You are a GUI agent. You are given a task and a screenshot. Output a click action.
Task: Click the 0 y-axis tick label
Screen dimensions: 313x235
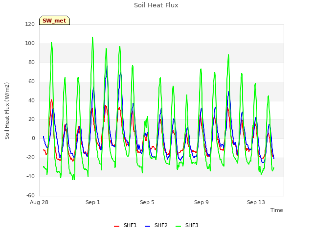pos(33,138)
